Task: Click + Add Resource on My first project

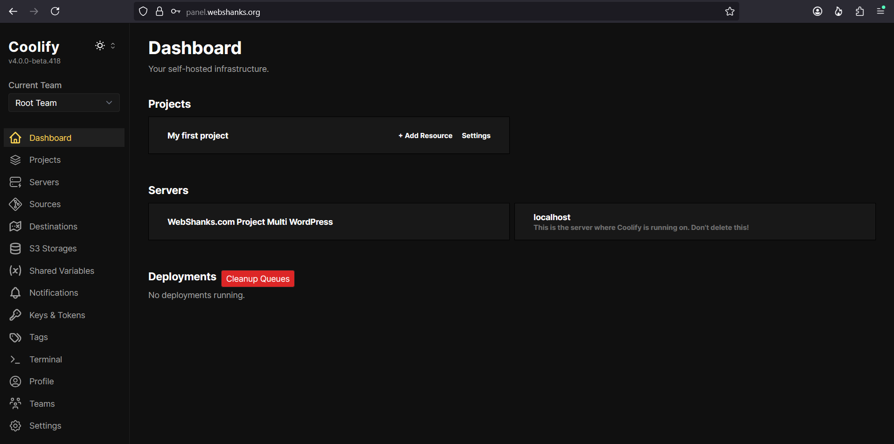Action: (425, 136)
